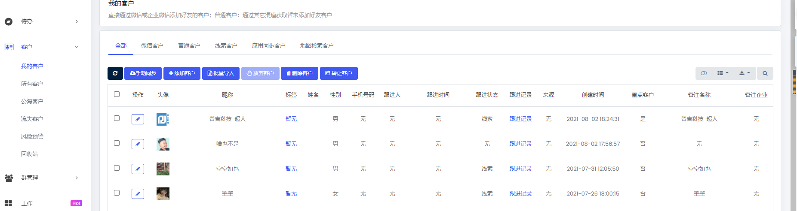Screen dimensions: 797x211
Task: Click the 删除客户 button
Action: tap(299, 73)
